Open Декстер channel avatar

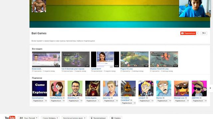[110, 89]
